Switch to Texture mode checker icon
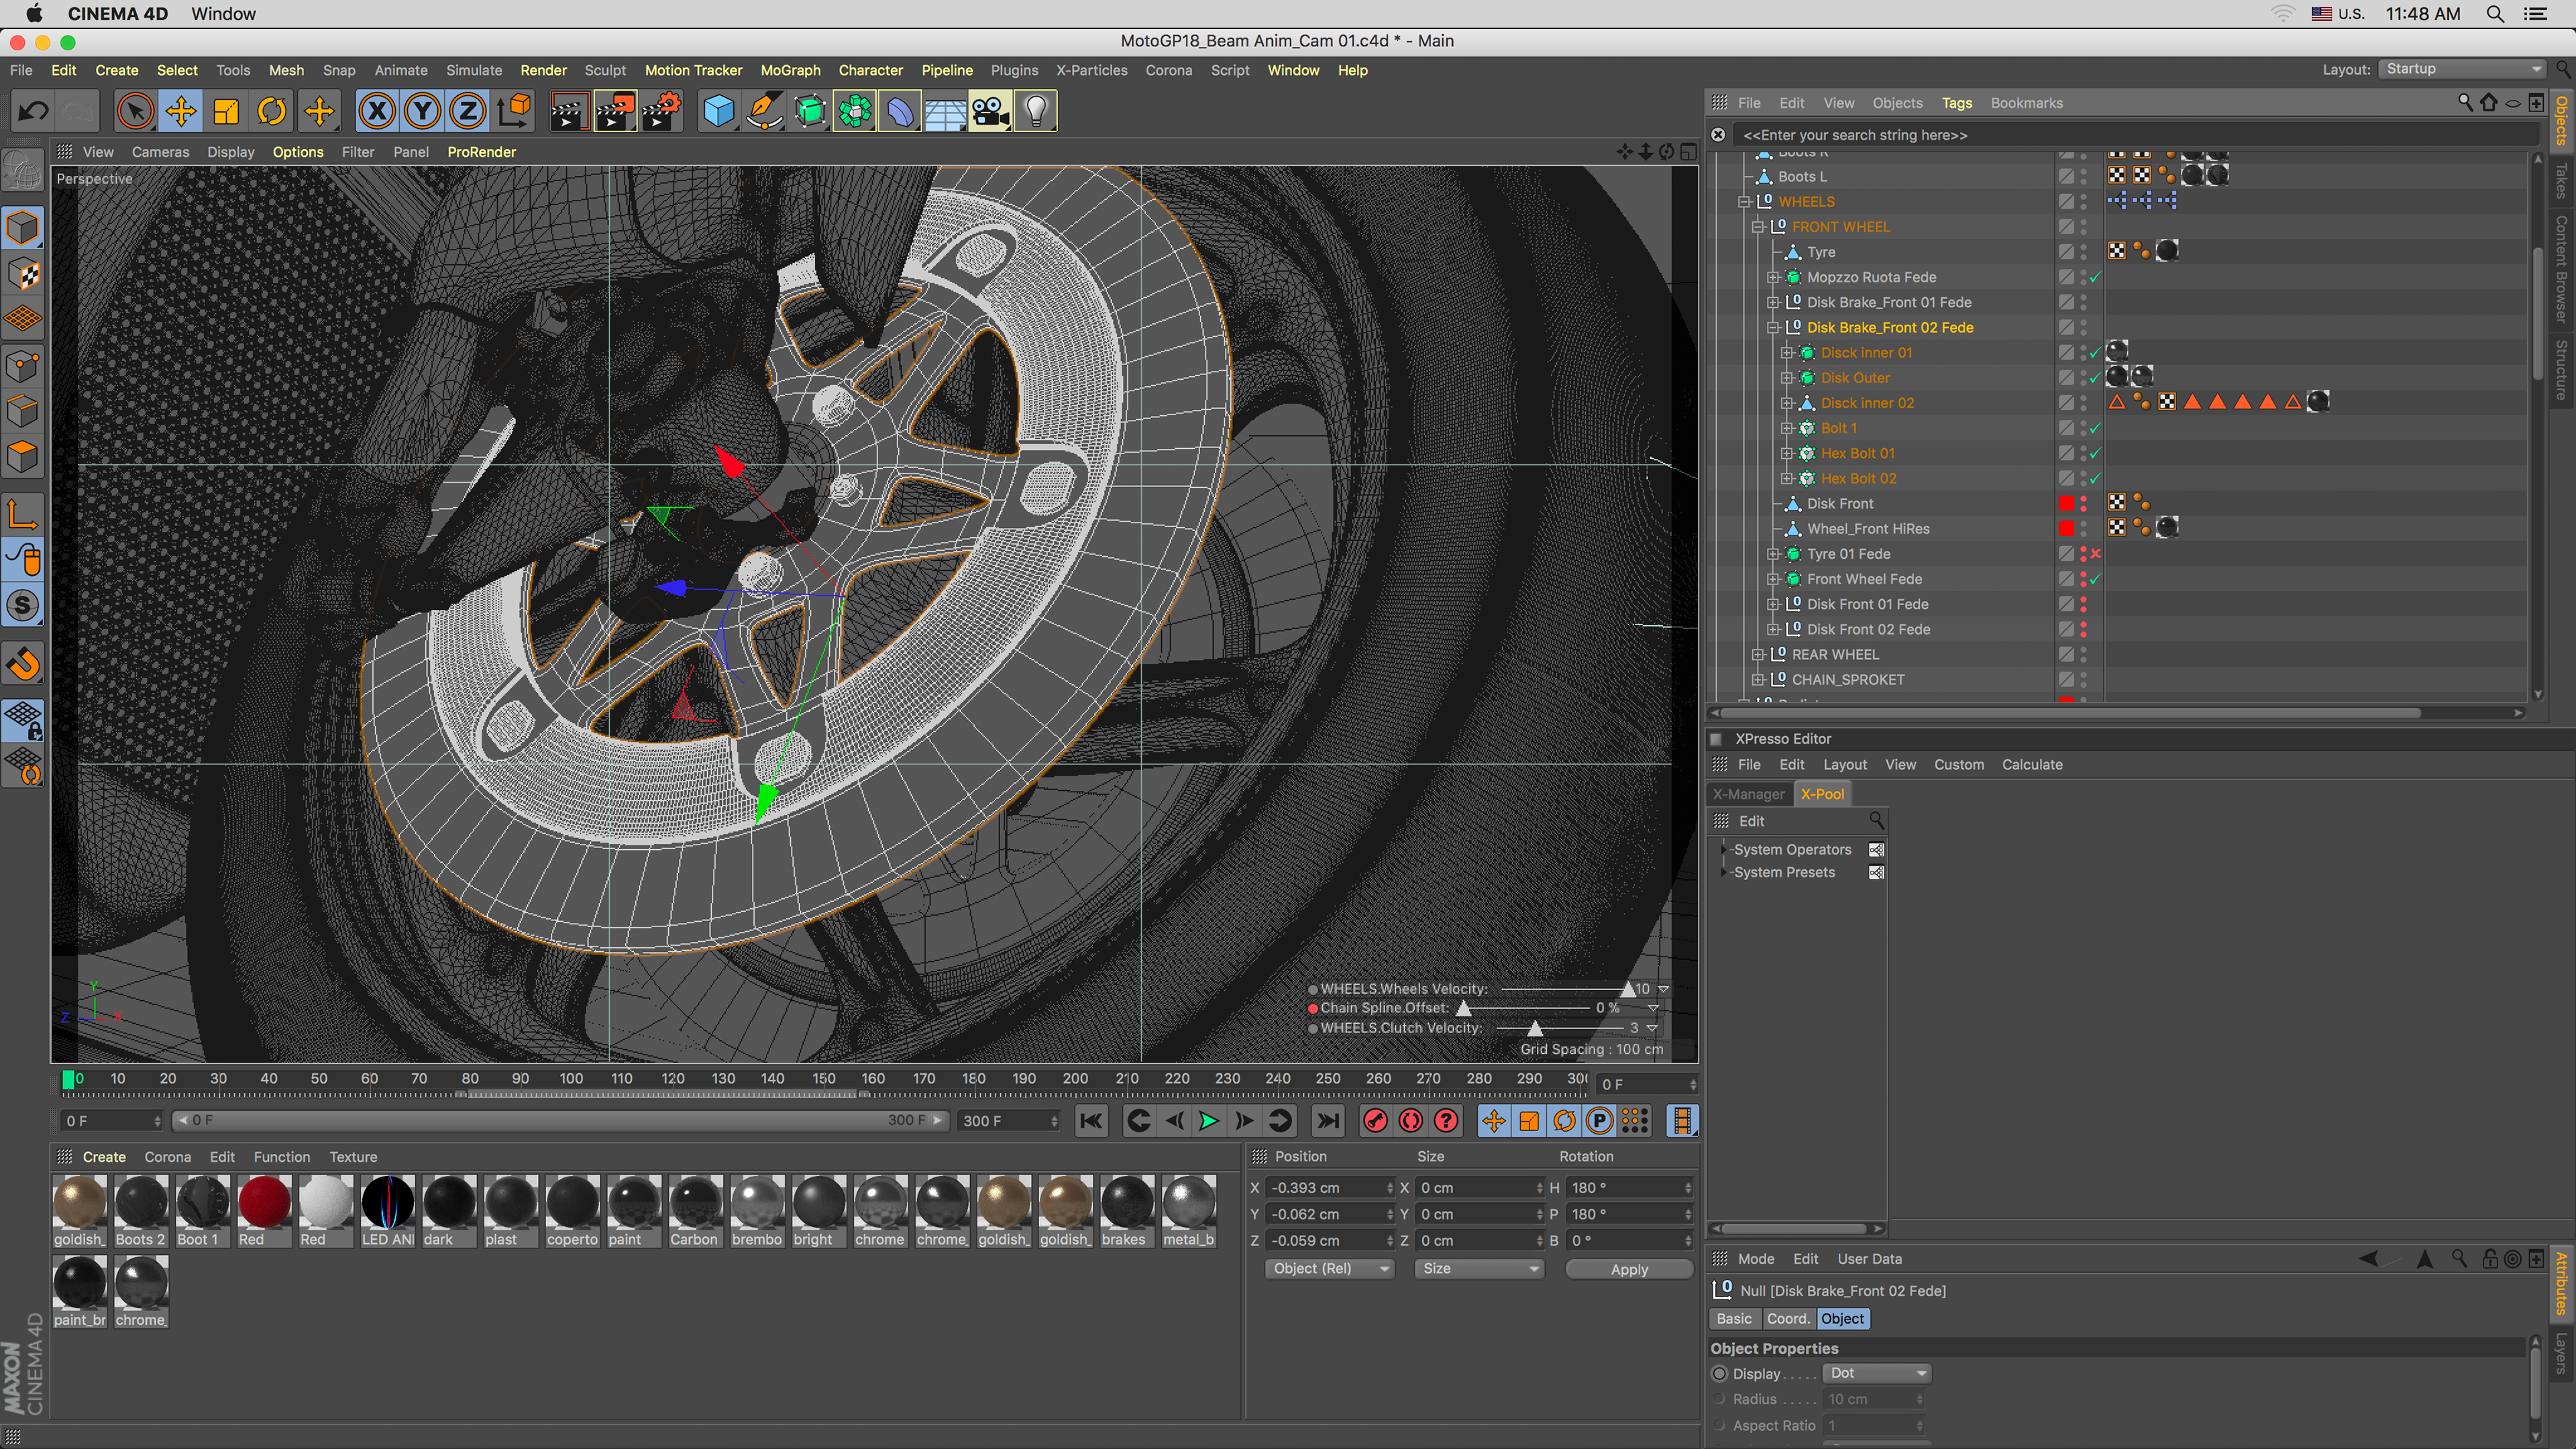2576x1449 pixels. point(23,274)
